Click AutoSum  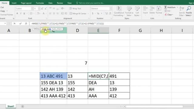coord(170,7)
